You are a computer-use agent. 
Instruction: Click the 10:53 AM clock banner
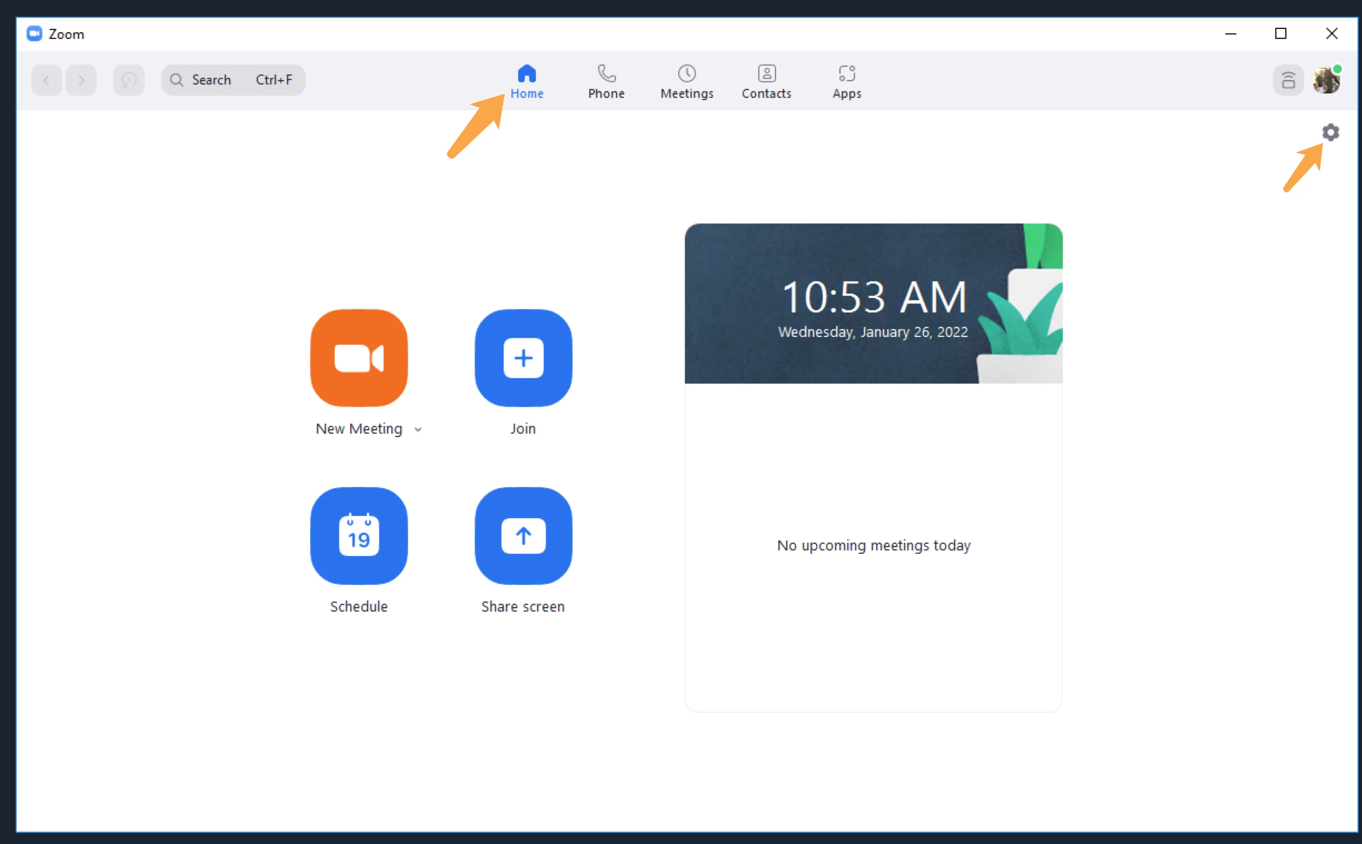pyautogui.click(x=873, y=303)
